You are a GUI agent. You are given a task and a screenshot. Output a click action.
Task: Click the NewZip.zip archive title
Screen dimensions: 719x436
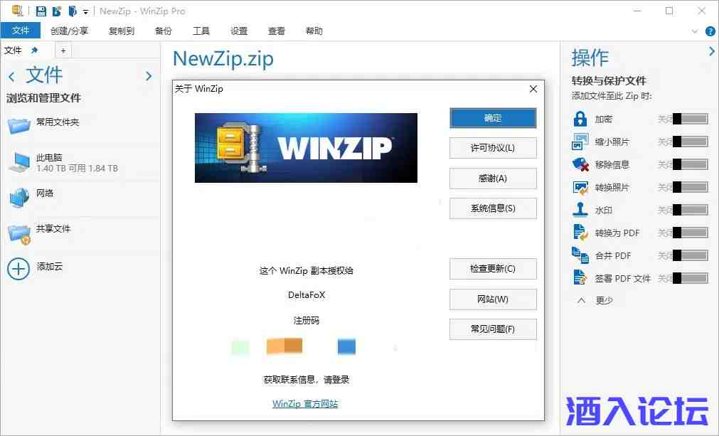[x=223, y=60]
